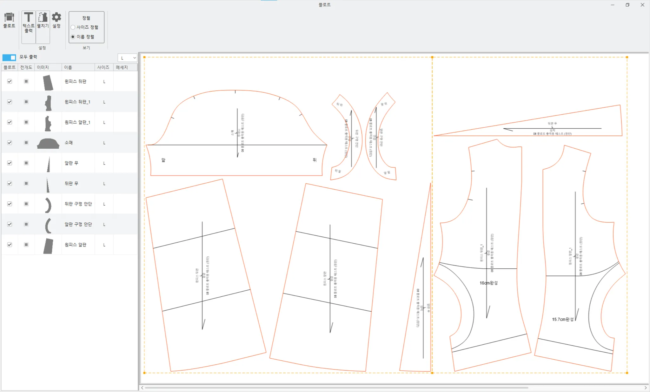This screenshot has height=392, width=650.
Task: Click the horizontal scrollbar right arrow
Action: click(x=645, y=388)
